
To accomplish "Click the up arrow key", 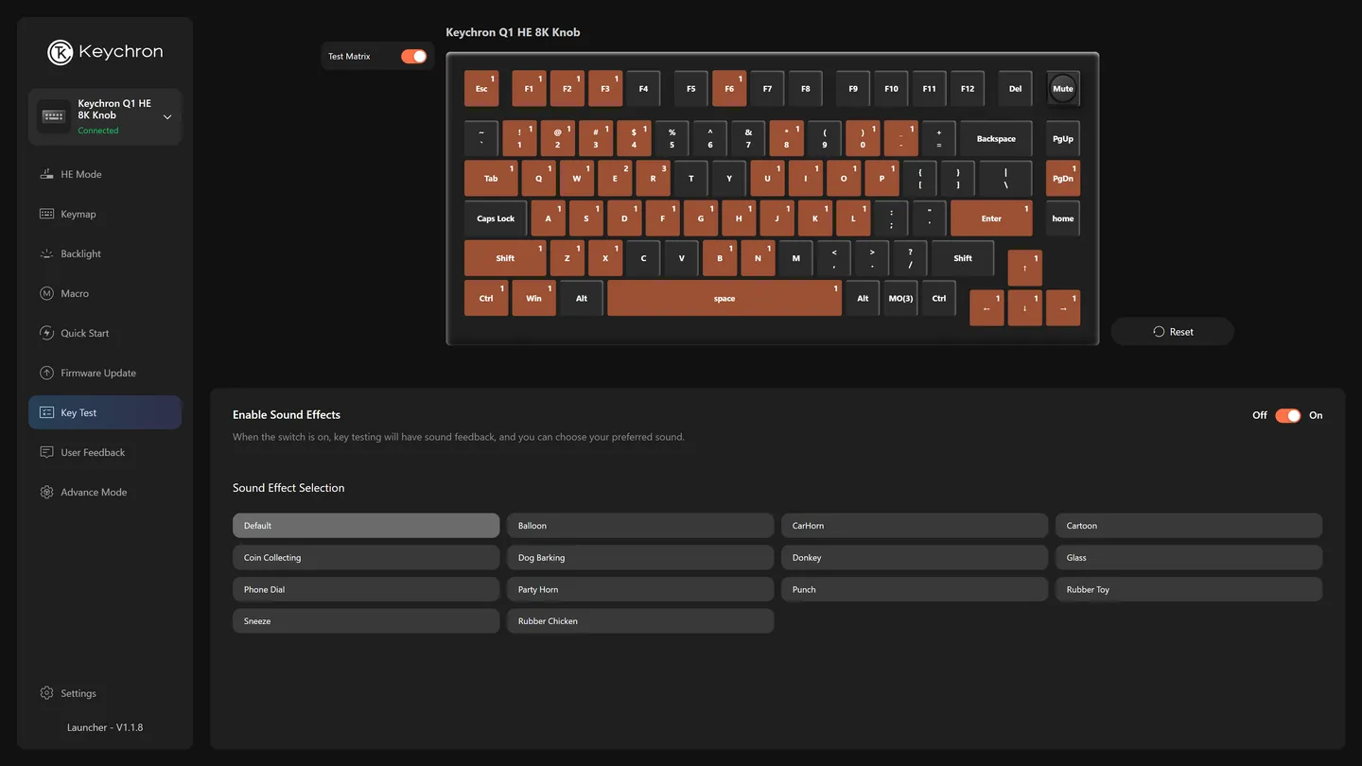I will pyautogui.click(x=1024, y=268).
